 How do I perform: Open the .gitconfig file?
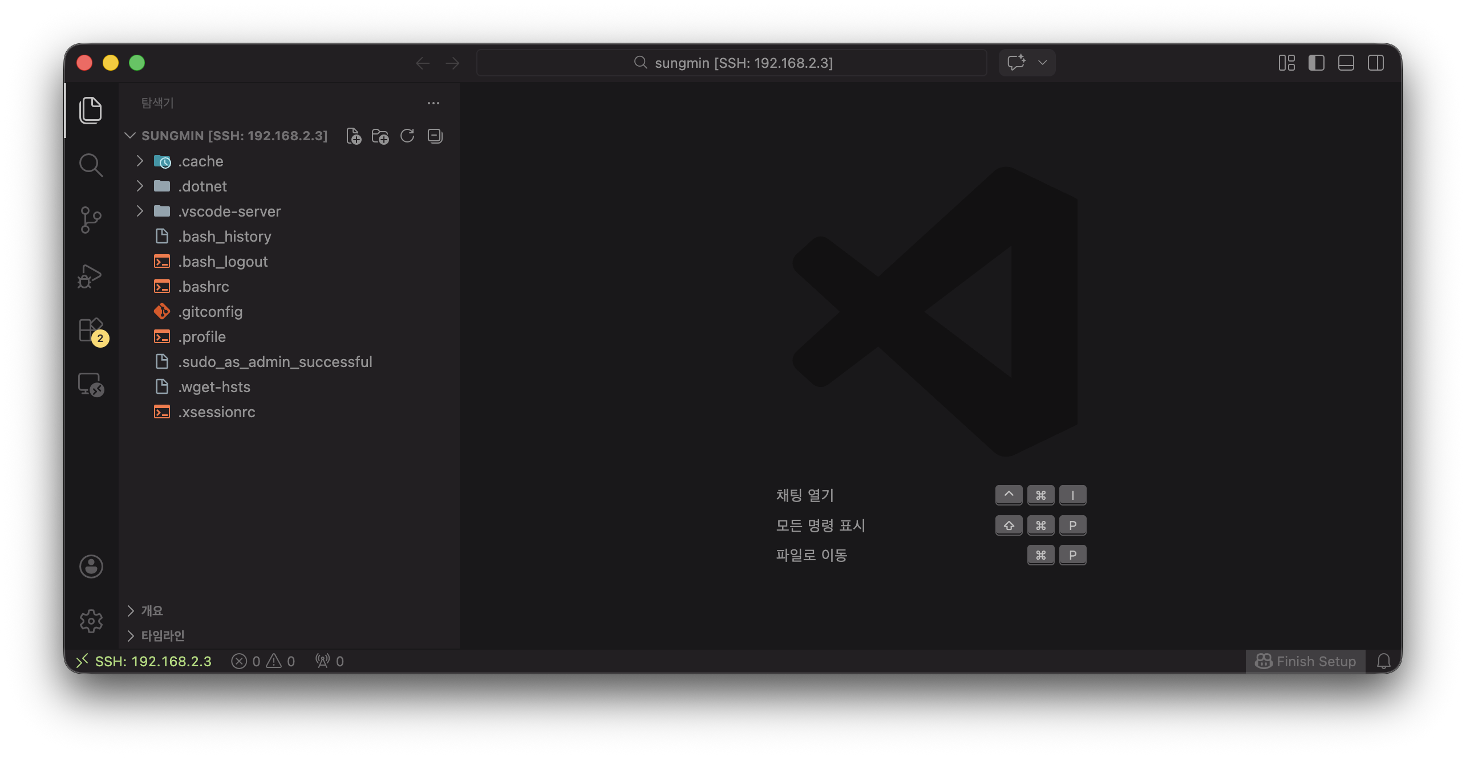289,312
